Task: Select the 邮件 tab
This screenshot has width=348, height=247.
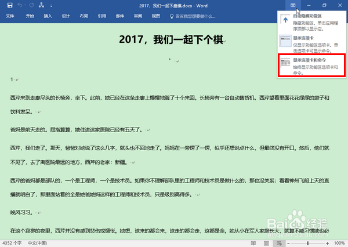Action: (120, 16)
